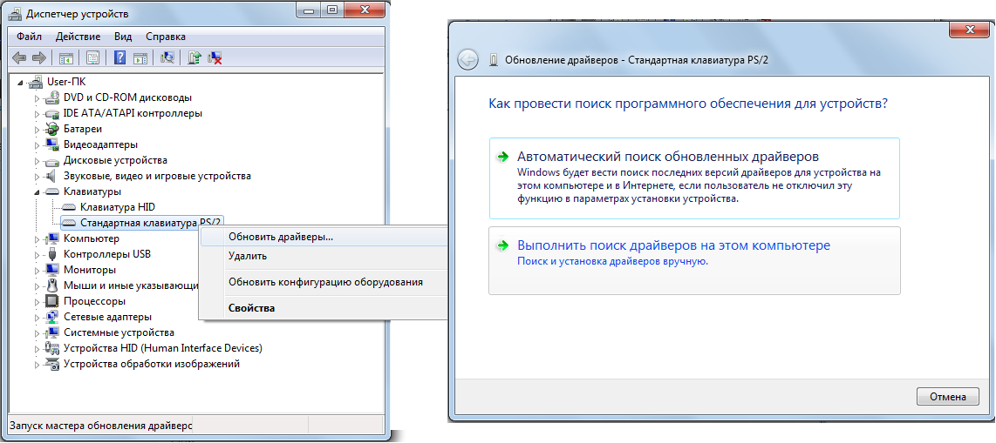
Task: Expand the Устройства HID node
Action: 37,348
